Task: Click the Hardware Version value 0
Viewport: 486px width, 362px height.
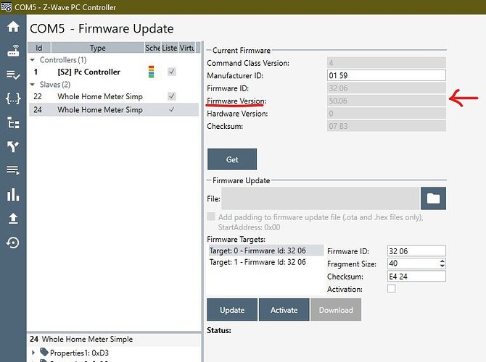Action: tap(387, 114)
